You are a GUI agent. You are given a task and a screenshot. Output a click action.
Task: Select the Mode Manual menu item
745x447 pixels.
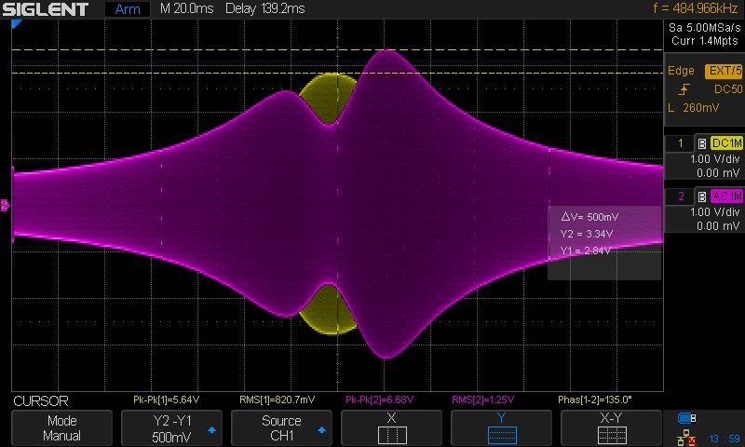point(61,428)
